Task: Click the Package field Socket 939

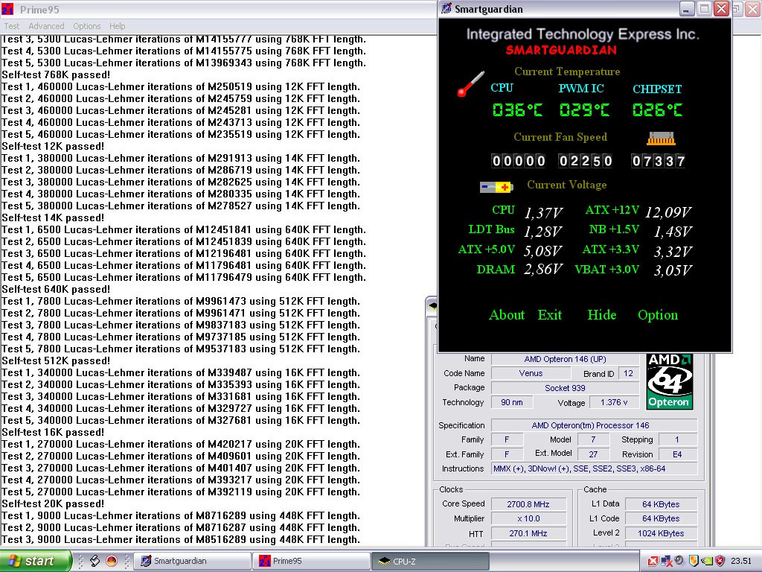Action: [566, 388]
